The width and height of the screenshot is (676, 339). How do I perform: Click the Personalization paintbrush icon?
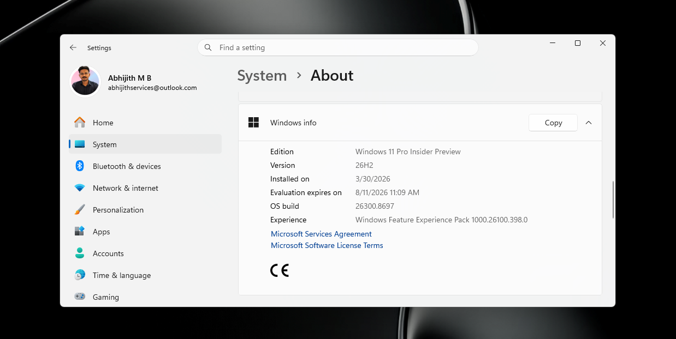coord(80,210)
